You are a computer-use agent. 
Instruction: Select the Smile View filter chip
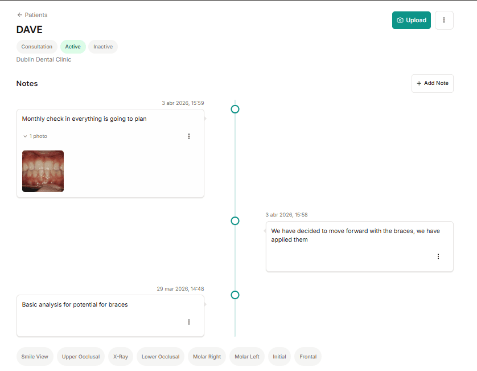point(35,356)
